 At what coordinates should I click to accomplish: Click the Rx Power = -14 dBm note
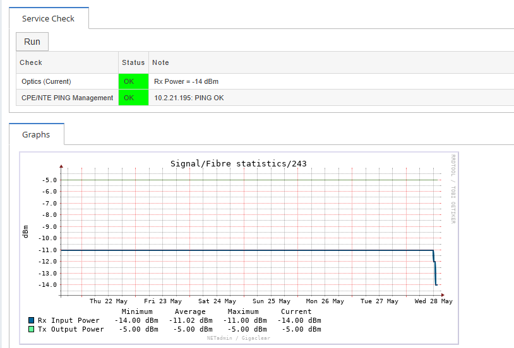[x=186, y=81]
